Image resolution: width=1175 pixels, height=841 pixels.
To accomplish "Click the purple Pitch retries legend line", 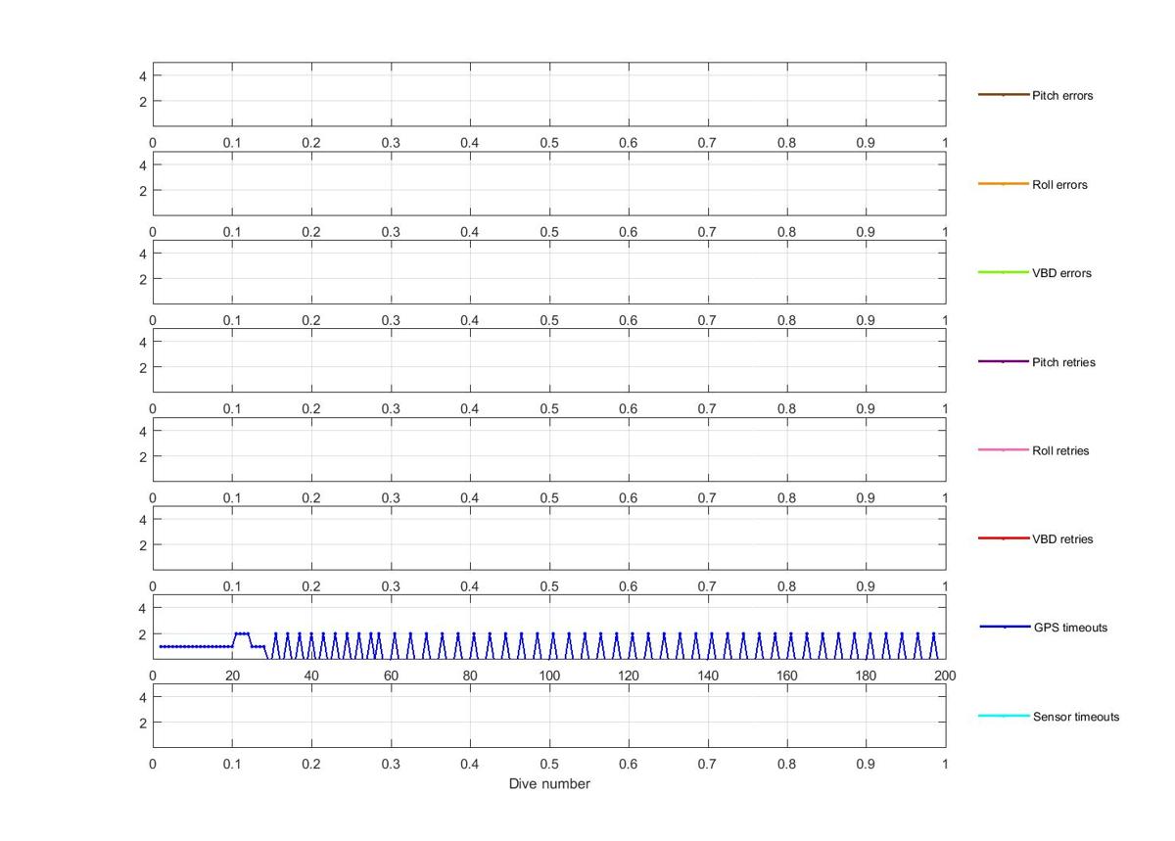I will (1004, 361).
